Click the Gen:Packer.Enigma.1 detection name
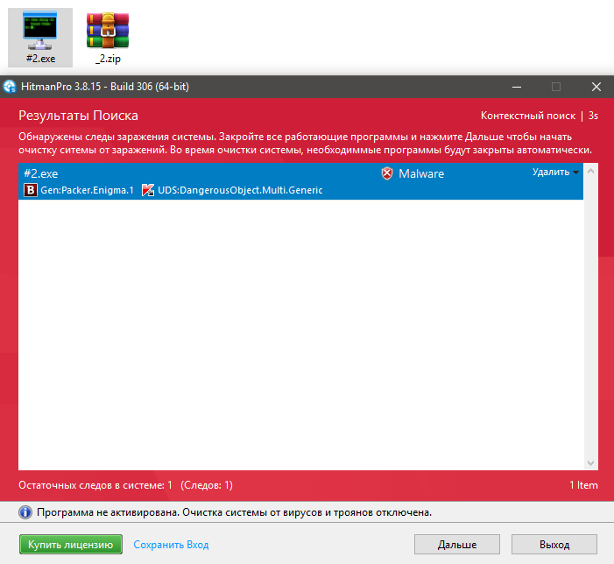The width and height of the screenshot is (614, 564). pyautogui.click(x=87, y=190)
